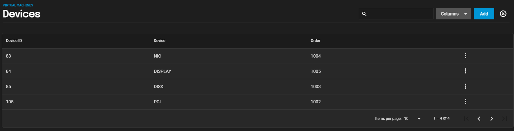Click the circled X close icon
The width and height of the screenshot is (514, 131).
coord(503,14)
